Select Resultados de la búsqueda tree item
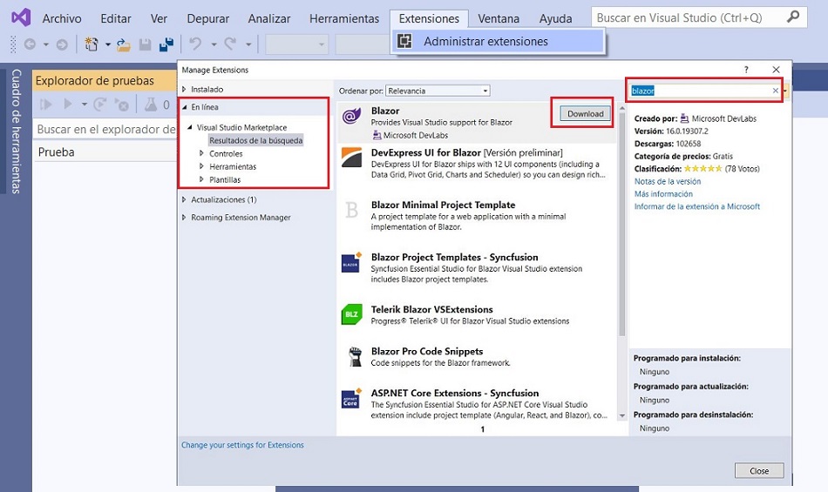This screenshot has width=828, height=492. 255,140
